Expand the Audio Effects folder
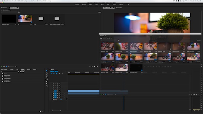The height and width of the screenshot is (114, 203). 1,77
